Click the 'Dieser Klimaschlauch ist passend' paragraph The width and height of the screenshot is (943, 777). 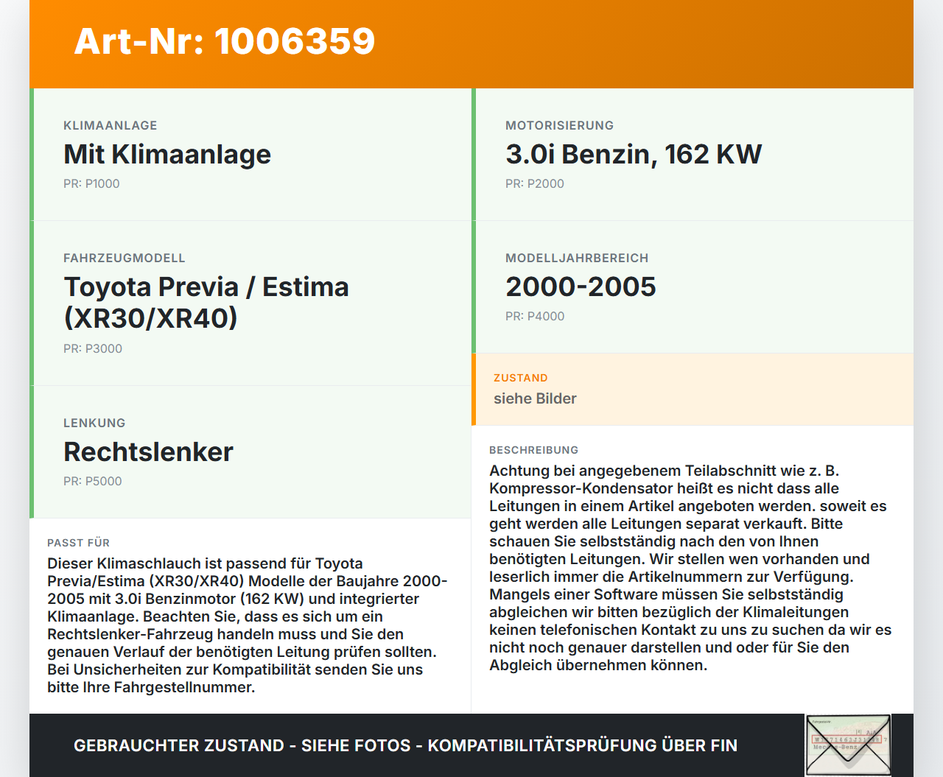tap(248, 625)
